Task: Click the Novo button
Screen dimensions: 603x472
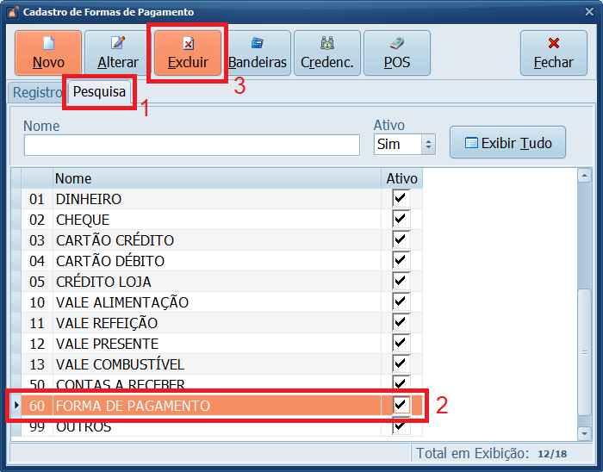Action: click(x=48, y=53)
